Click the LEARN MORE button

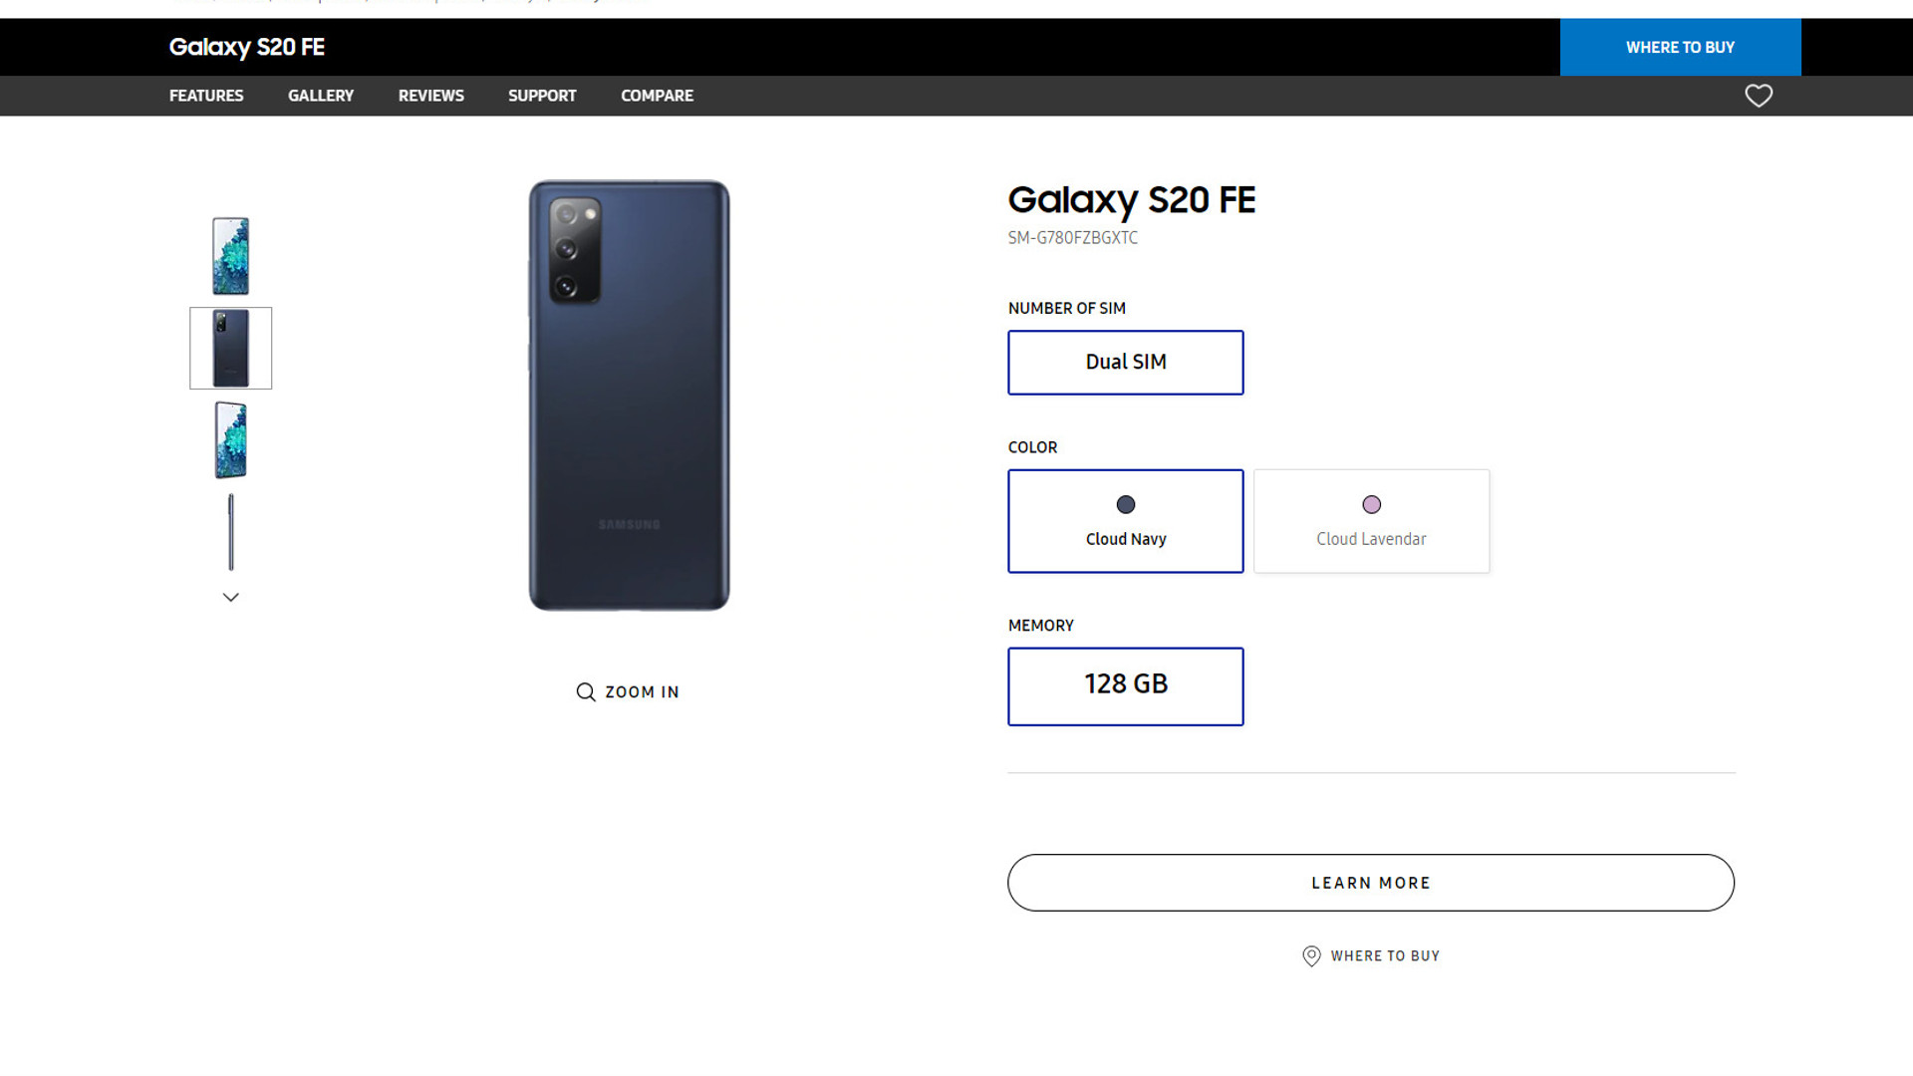click(x=1370, y=882)
